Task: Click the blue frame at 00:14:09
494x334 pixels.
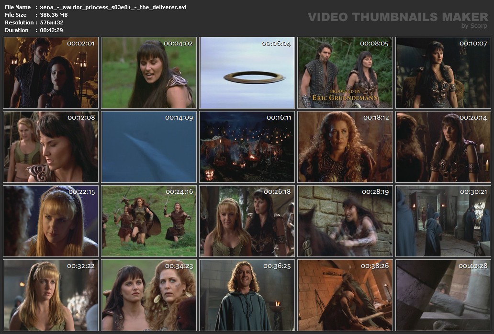Action: (149, 147)
